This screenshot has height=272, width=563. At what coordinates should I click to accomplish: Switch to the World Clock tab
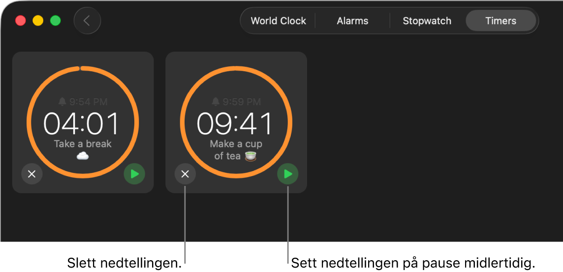point(278,21)
